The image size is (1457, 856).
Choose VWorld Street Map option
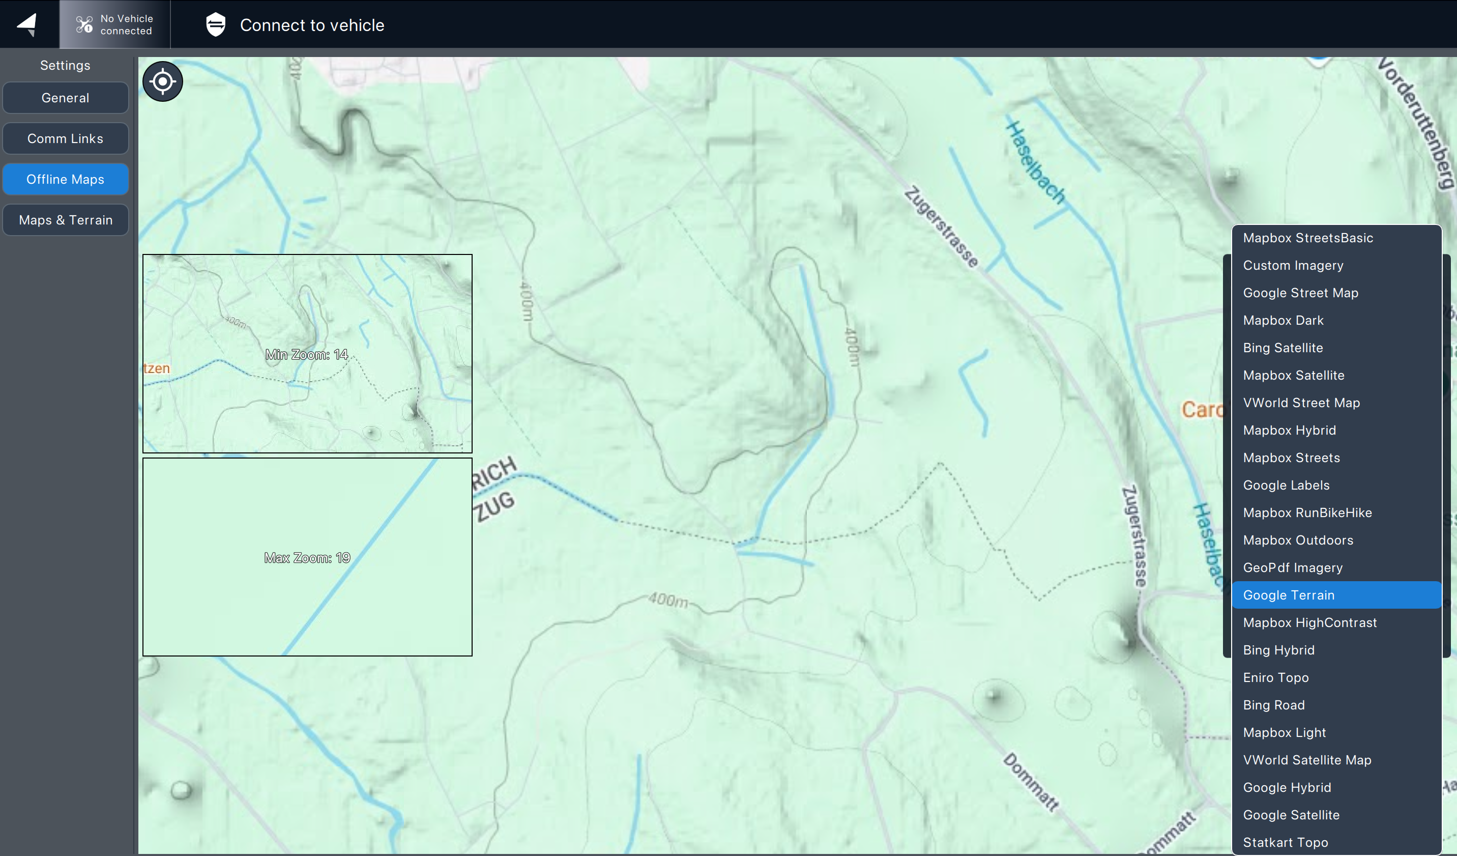(x=1301, y=403)
